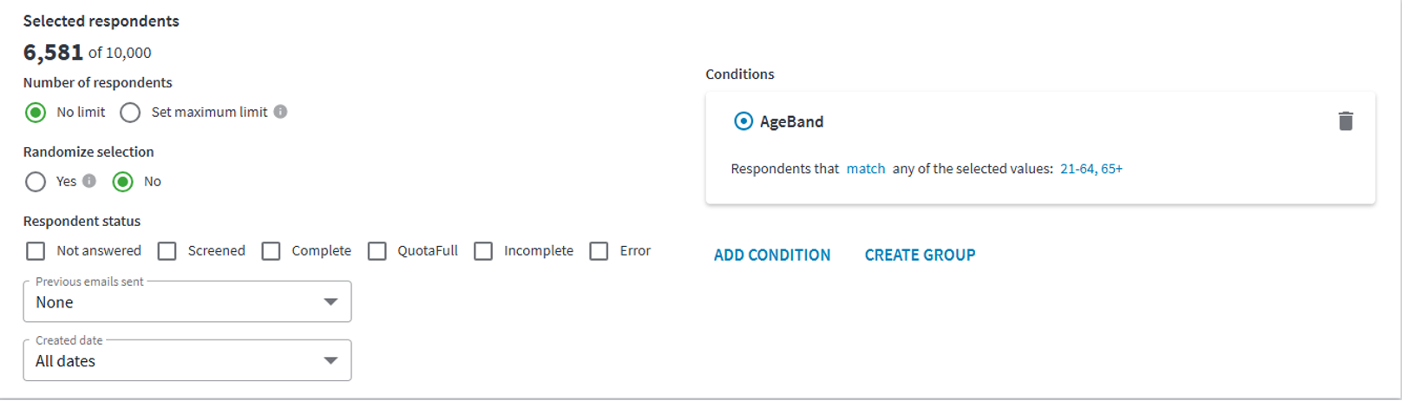
Task: Enable the QuotaFull status checkbox
Action: click(377, 251)
